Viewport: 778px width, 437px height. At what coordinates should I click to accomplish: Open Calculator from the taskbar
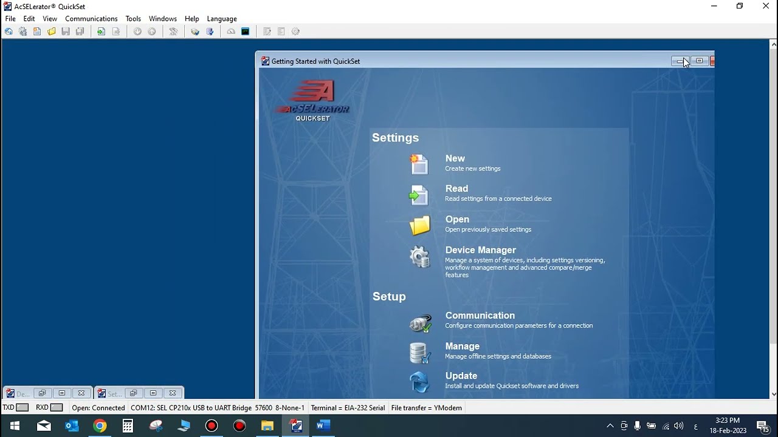128,425
